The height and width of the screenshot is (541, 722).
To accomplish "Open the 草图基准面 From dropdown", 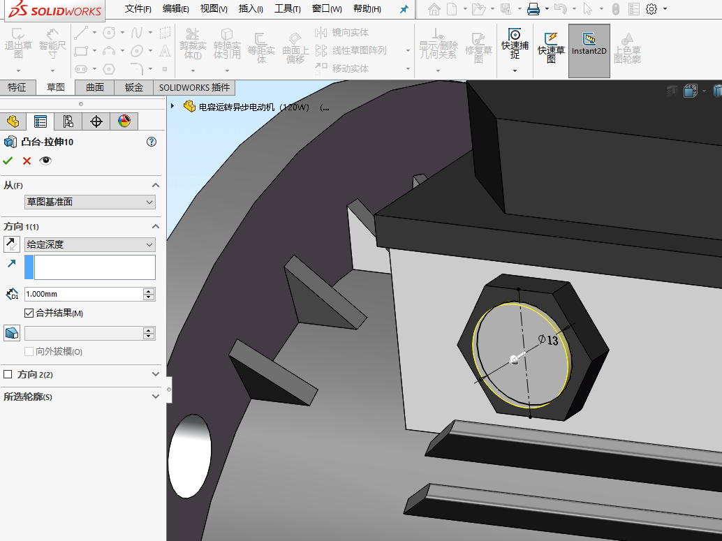I will pos(90,202).
